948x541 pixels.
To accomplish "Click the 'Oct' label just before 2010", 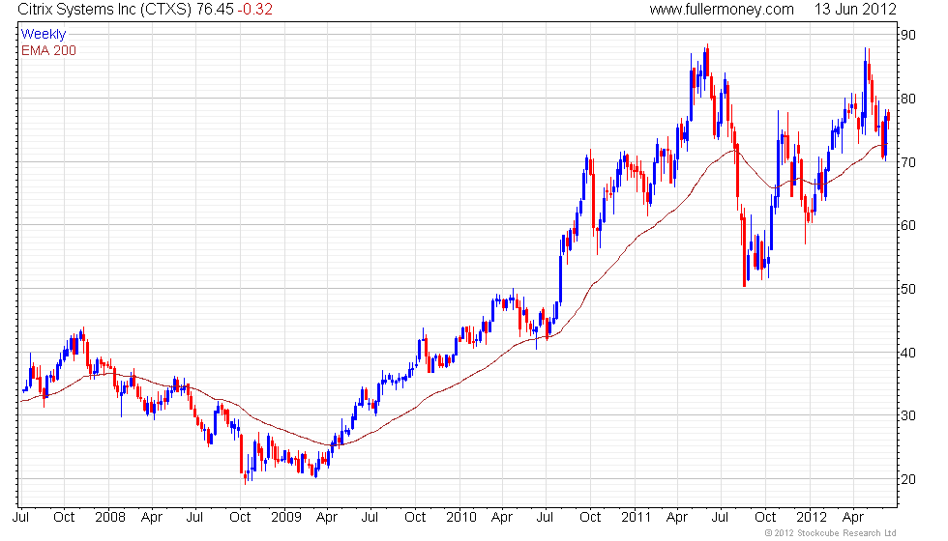I will (x=415, y=518).
